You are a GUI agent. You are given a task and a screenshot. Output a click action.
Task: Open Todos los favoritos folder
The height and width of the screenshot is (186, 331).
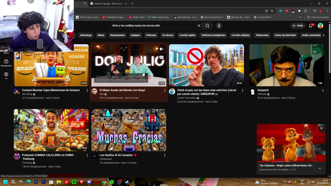[318, 17]
